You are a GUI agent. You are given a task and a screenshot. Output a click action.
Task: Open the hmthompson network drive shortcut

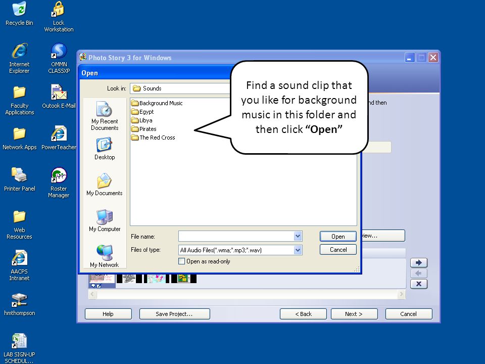20,304
